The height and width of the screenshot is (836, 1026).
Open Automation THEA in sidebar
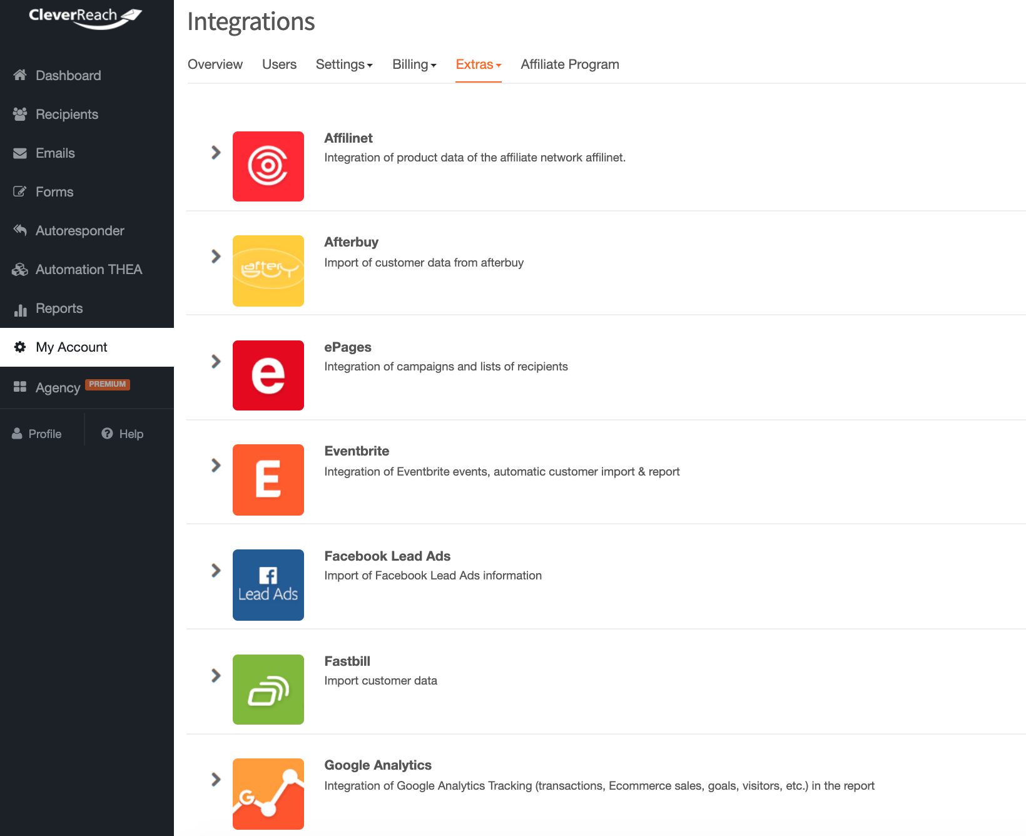point(87,270)
